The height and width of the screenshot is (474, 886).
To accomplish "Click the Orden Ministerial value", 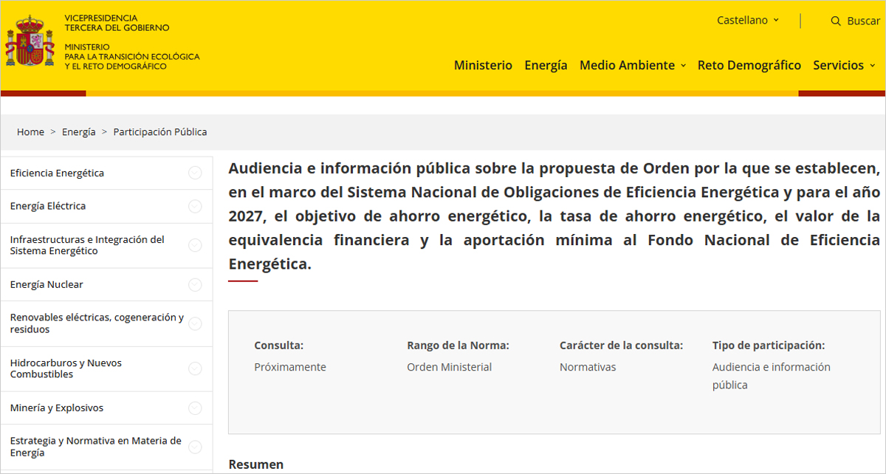I will 450,367.
